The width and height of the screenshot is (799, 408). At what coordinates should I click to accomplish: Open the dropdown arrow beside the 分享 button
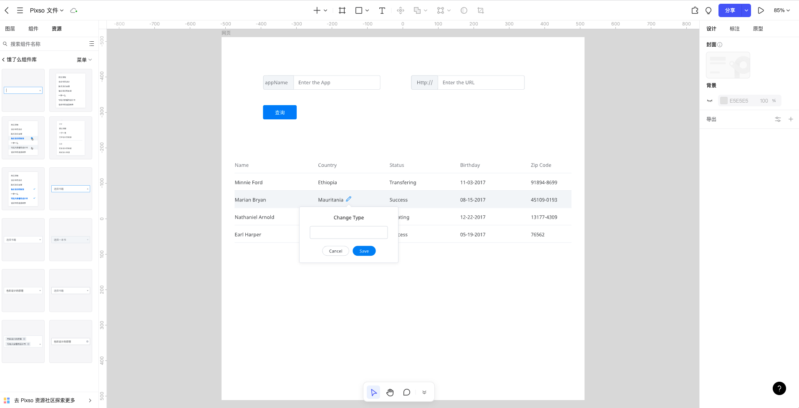pos(746,10)
